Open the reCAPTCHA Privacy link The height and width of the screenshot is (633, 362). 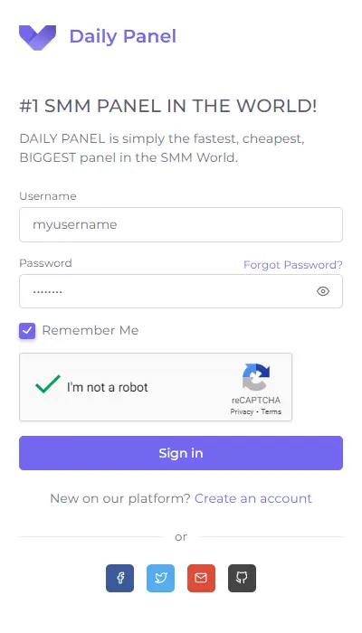pyautogui.click(x=242, y=411)
